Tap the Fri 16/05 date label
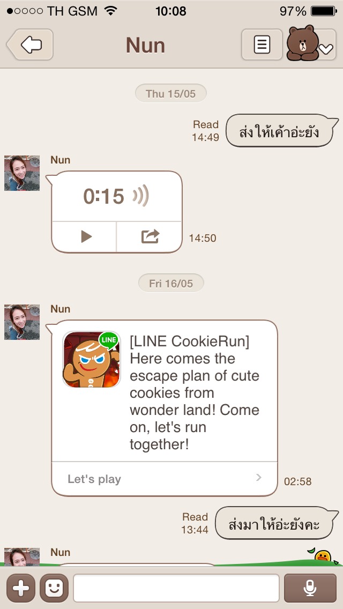Screen dimensions: 343x609 pyautogui.click(x=171, y=283)
